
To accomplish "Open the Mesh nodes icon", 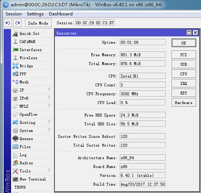I will click(x=15, y=82).
